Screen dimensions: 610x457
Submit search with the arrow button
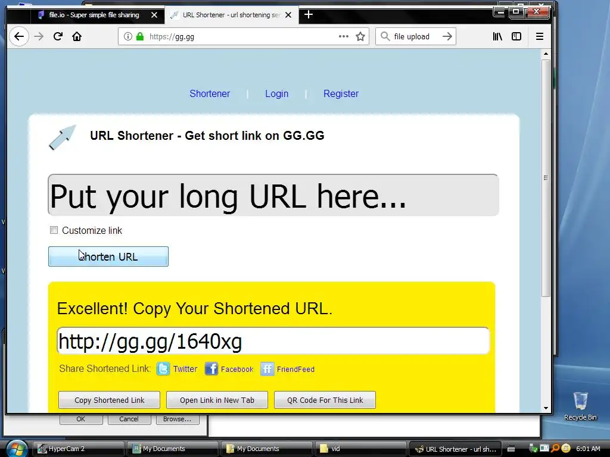(447, 36)
